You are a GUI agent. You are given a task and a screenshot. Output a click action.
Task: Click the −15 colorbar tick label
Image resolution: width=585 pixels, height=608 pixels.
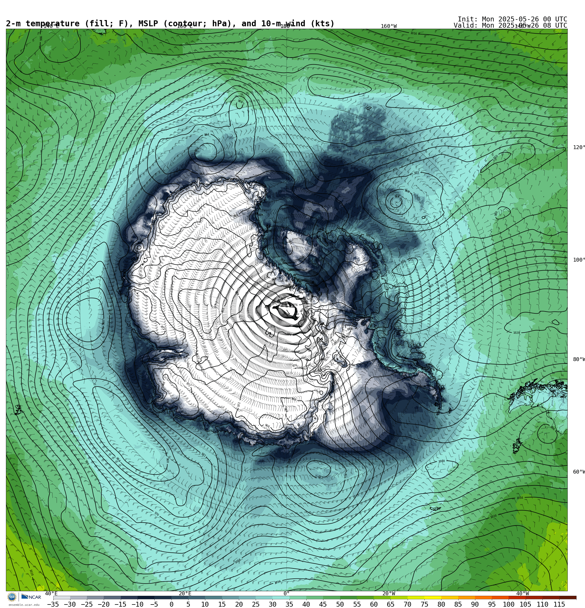(120, 604)
